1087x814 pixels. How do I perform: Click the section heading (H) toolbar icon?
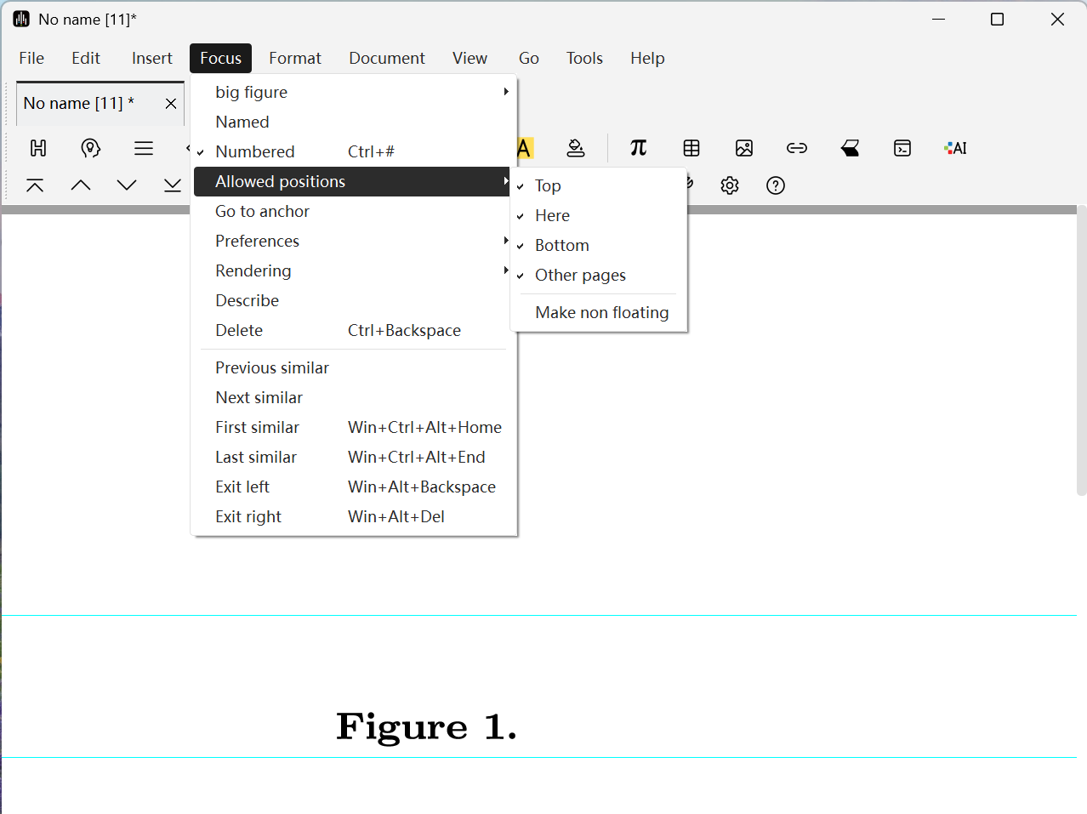click(x=38, y=148)
